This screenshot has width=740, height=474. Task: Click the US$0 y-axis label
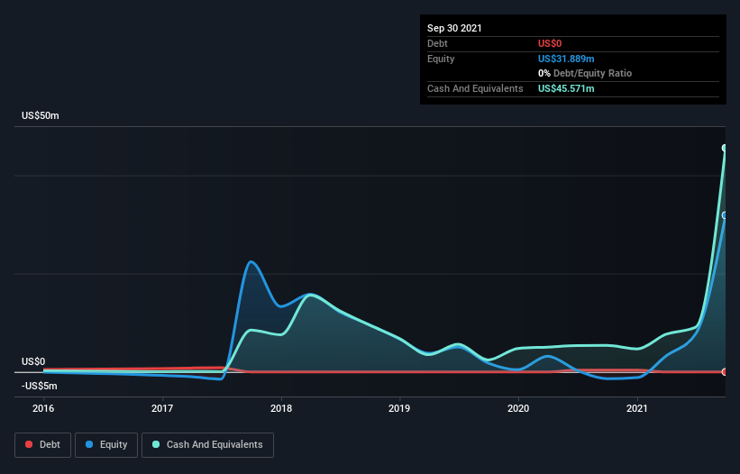pos(33,361)
